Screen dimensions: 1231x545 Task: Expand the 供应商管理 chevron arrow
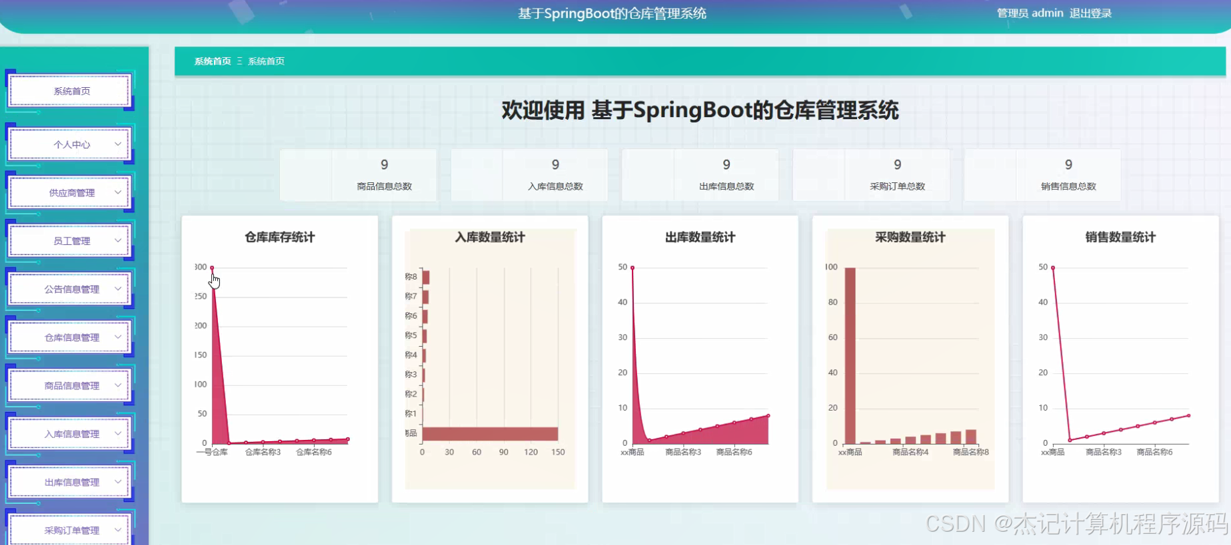(118, 192)
